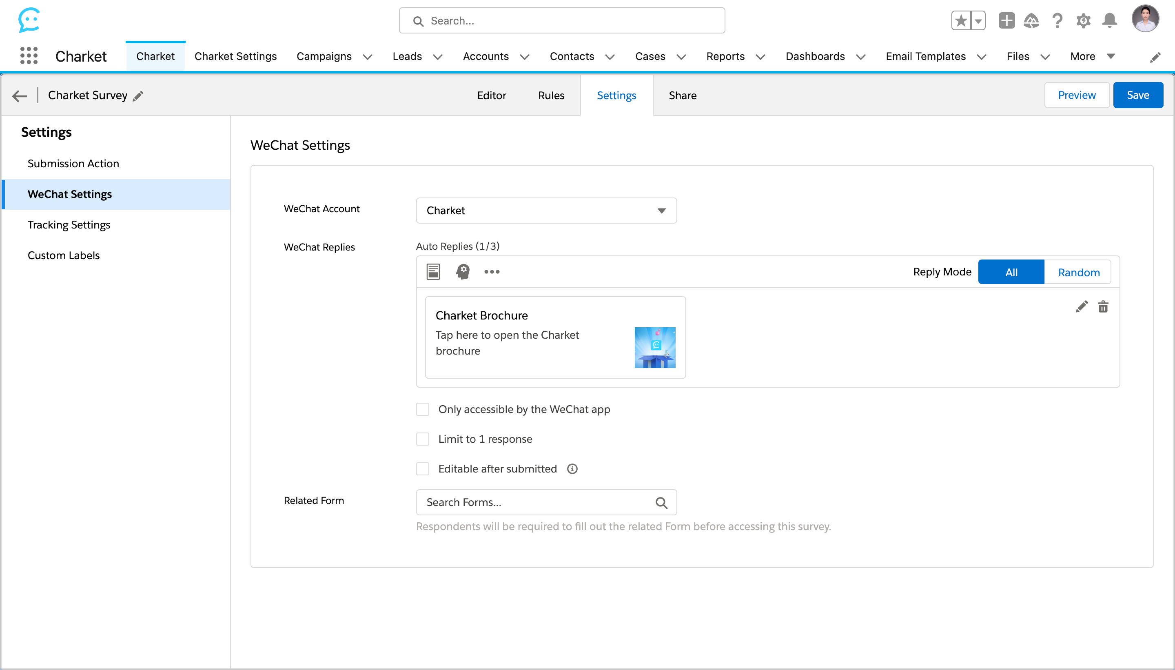Click the AI head reply icon
This screenshot has width=1175, height=670.
(x=463, y=271)
